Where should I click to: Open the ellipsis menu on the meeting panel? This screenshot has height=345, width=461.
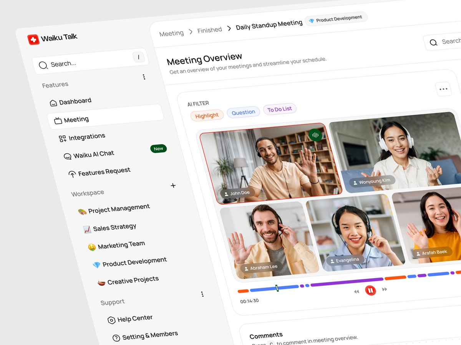[444, 89]
